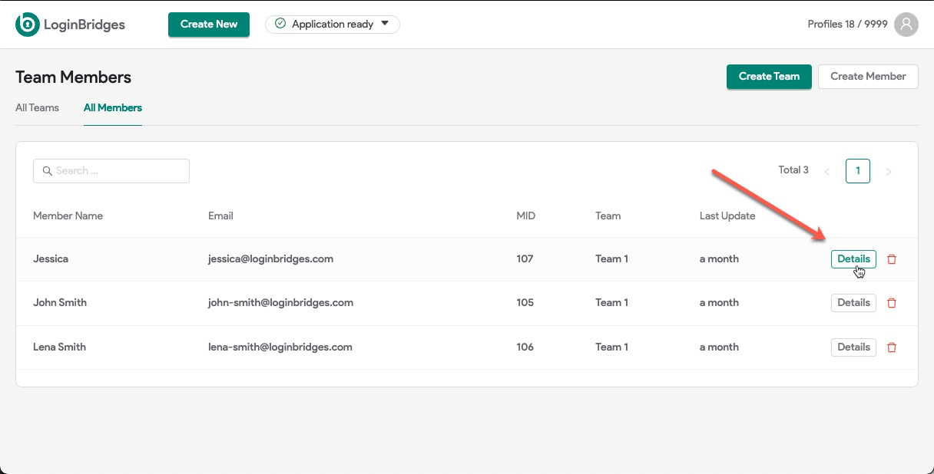Remove Lena Smith via the trash icon
The image size is (934, 474).
892,347
